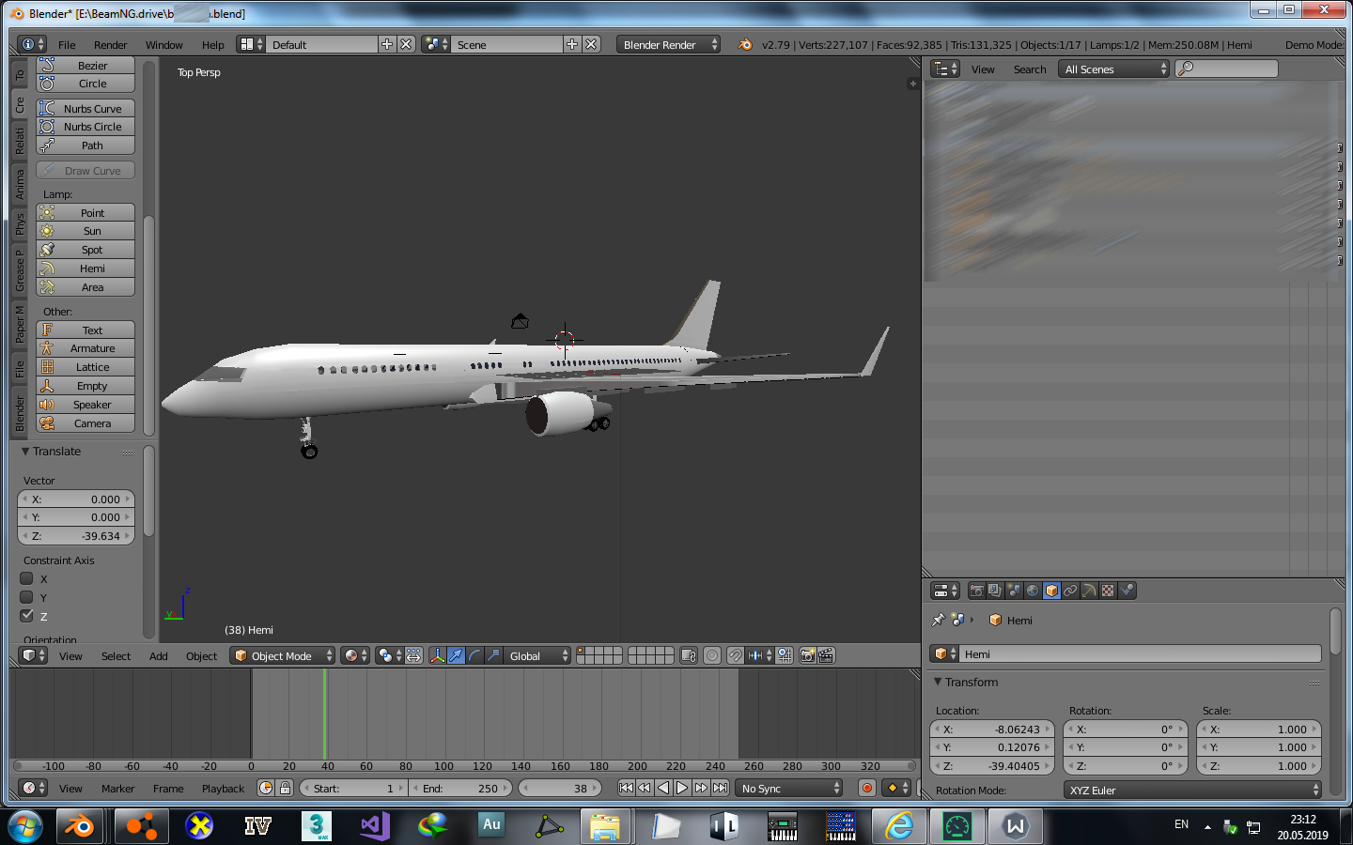Open the Texture properties tab (checker icon)
This screenshot has height=845, width=1353.
(x=1108, y=591)
